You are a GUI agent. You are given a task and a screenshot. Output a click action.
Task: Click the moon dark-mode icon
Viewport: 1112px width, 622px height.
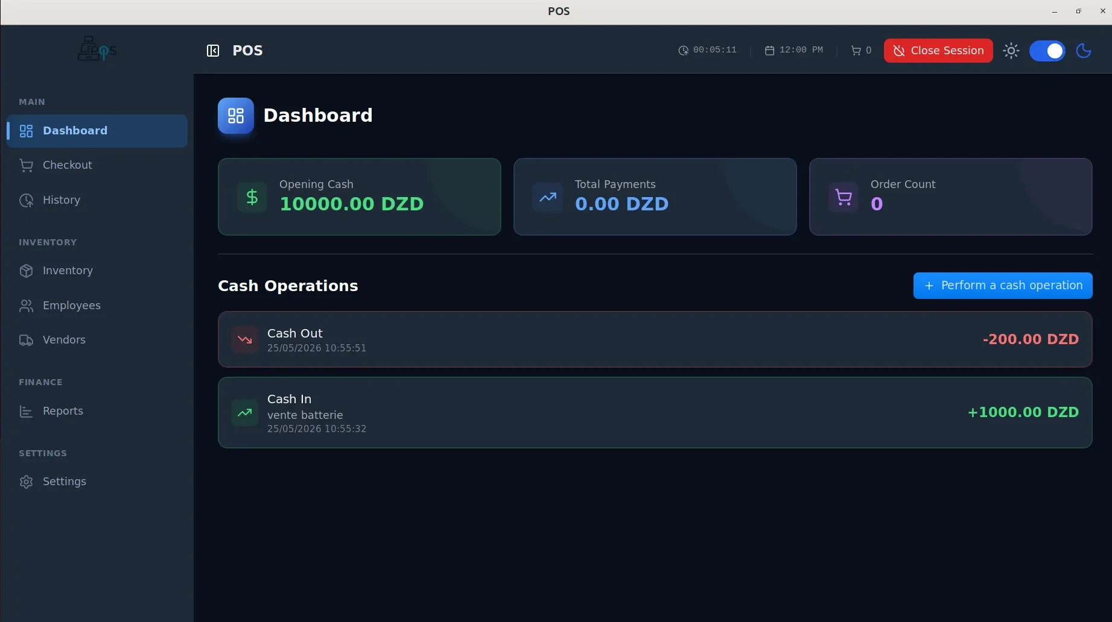coord(1084,51)
